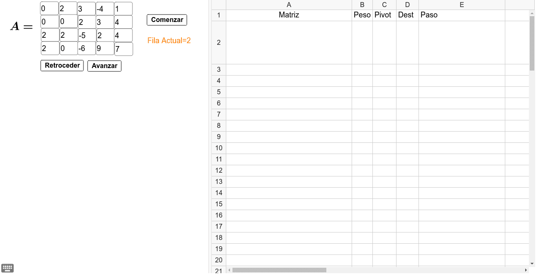Image resolution: width=536 pixels, height=274 pixels.
Task: Select the matrix cell containing -4
Action: tap(105, 9)
